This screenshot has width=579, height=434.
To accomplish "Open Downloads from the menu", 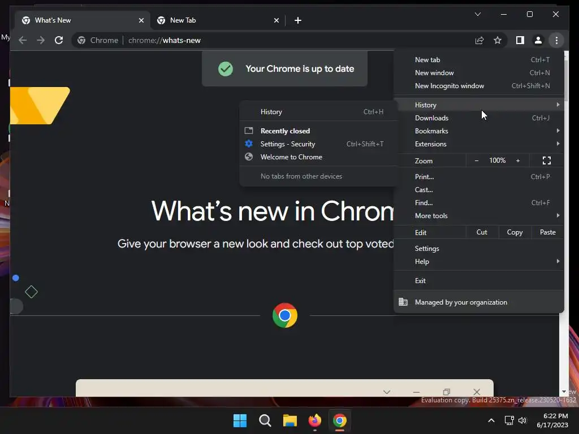I will click(x=478, y=118).
